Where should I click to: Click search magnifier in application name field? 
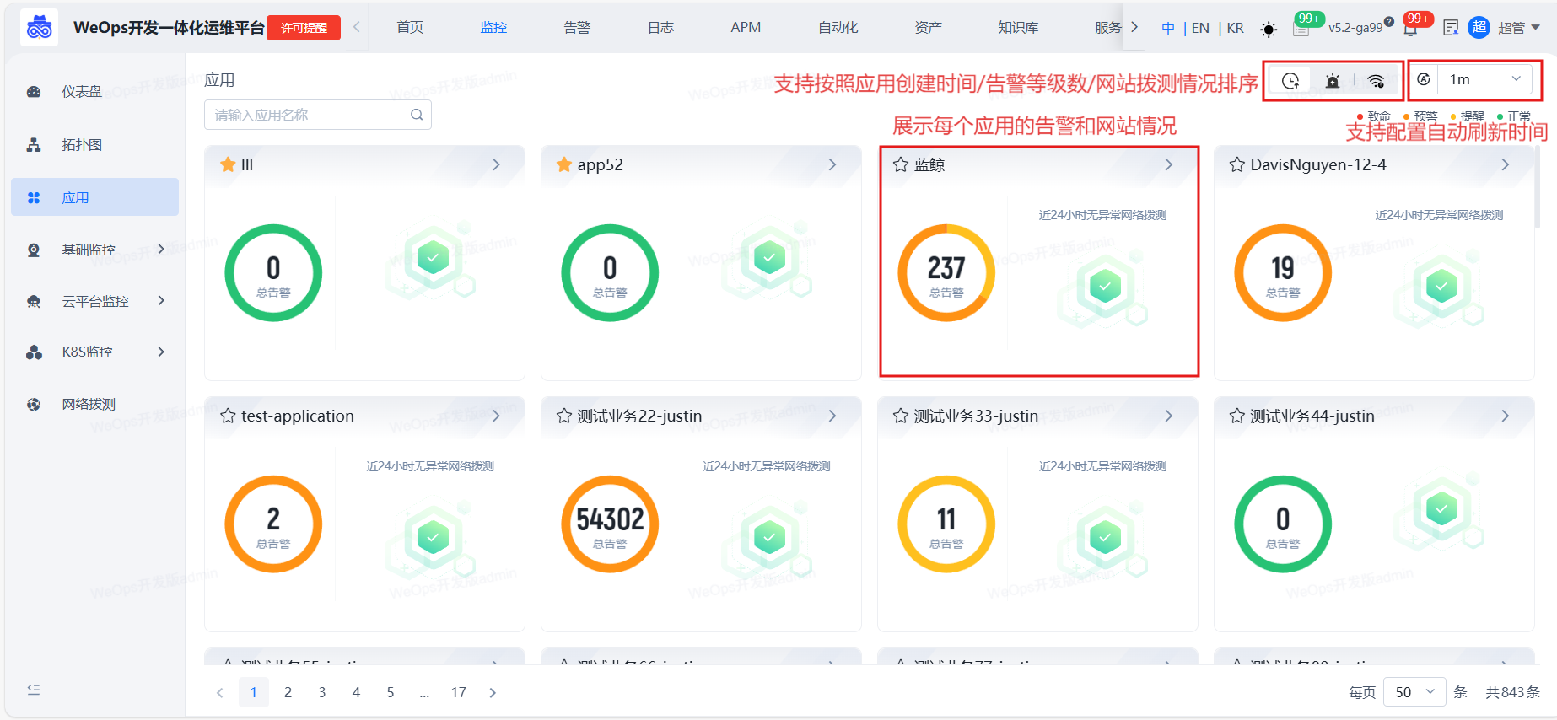click(417, 115)
